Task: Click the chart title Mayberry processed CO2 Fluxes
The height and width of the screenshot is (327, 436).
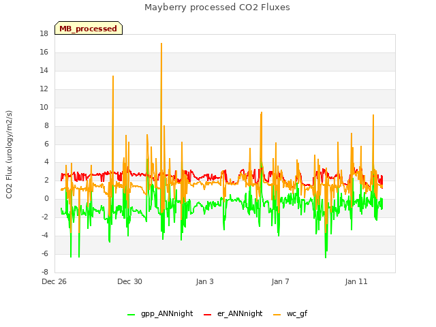Action: tap(217, 7)
